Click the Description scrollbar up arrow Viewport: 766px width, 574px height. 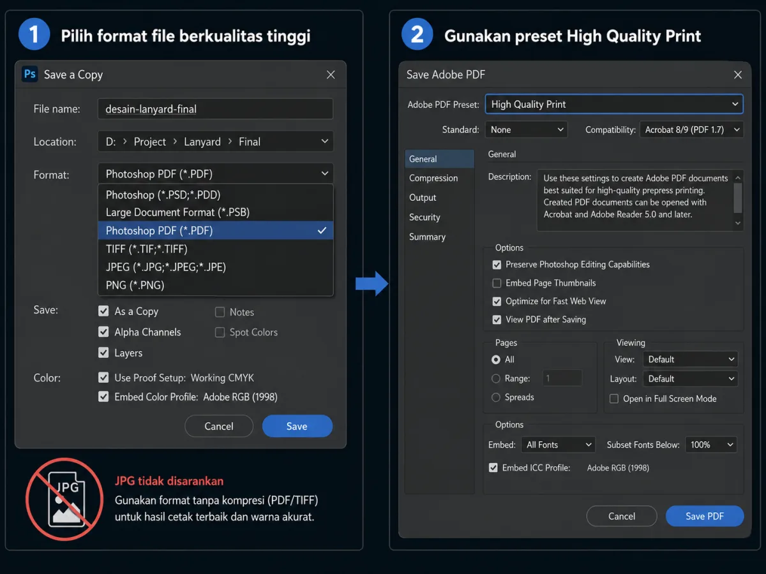click(738, 177)
